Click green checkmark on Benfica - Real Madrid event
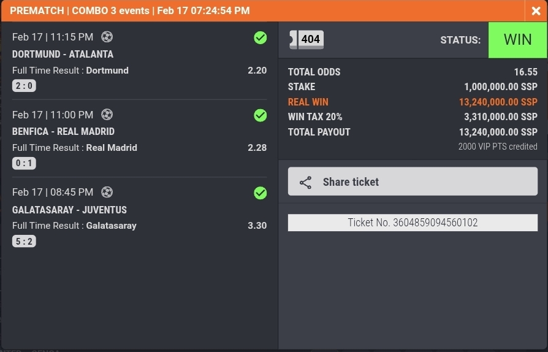Image resolution: width=548 pixels, height=352 pixels. click(261, 115)
